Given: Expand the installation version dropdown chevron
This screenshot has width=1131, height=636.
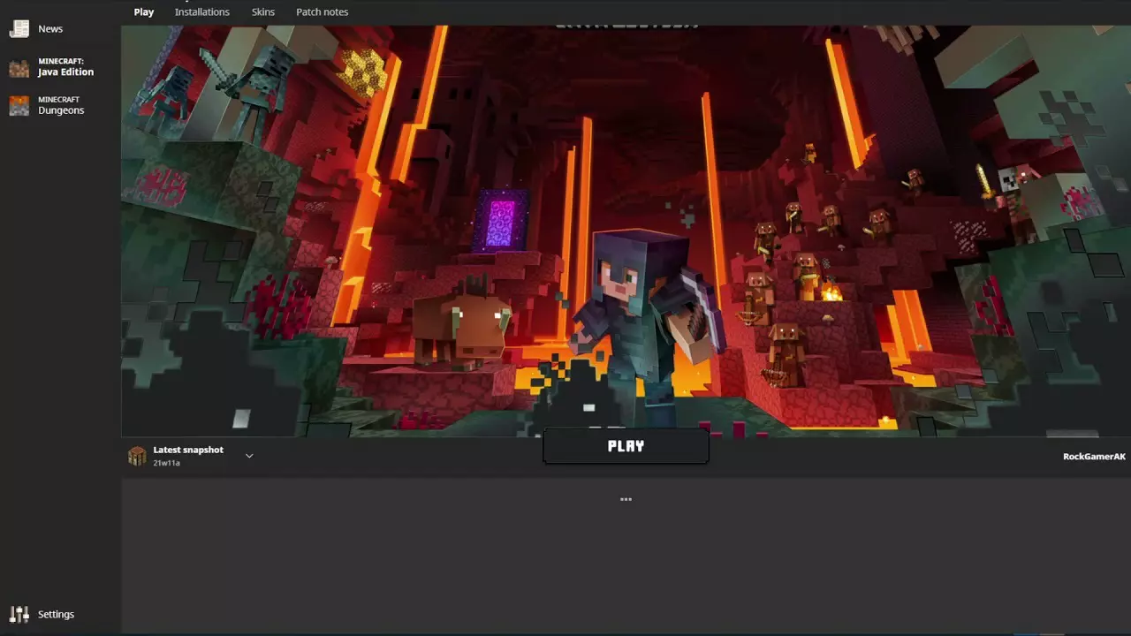Looking at the screenshot, I should (x=249, y=456).
